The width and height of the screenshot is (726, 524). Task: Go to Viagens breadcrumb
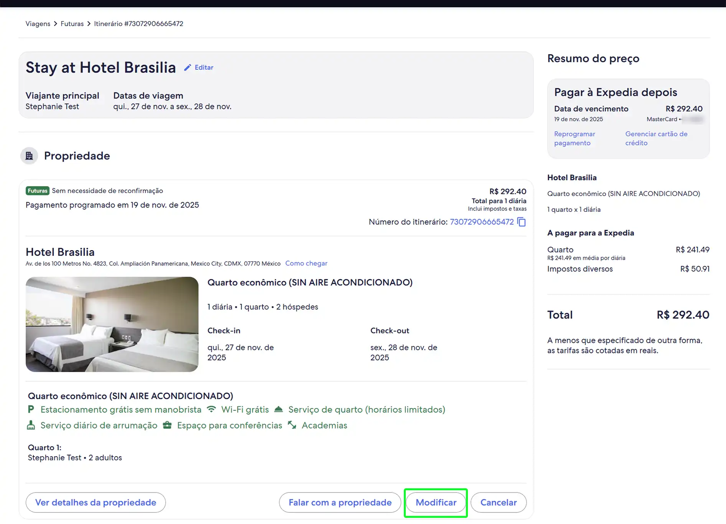click(x=38, y=24)
